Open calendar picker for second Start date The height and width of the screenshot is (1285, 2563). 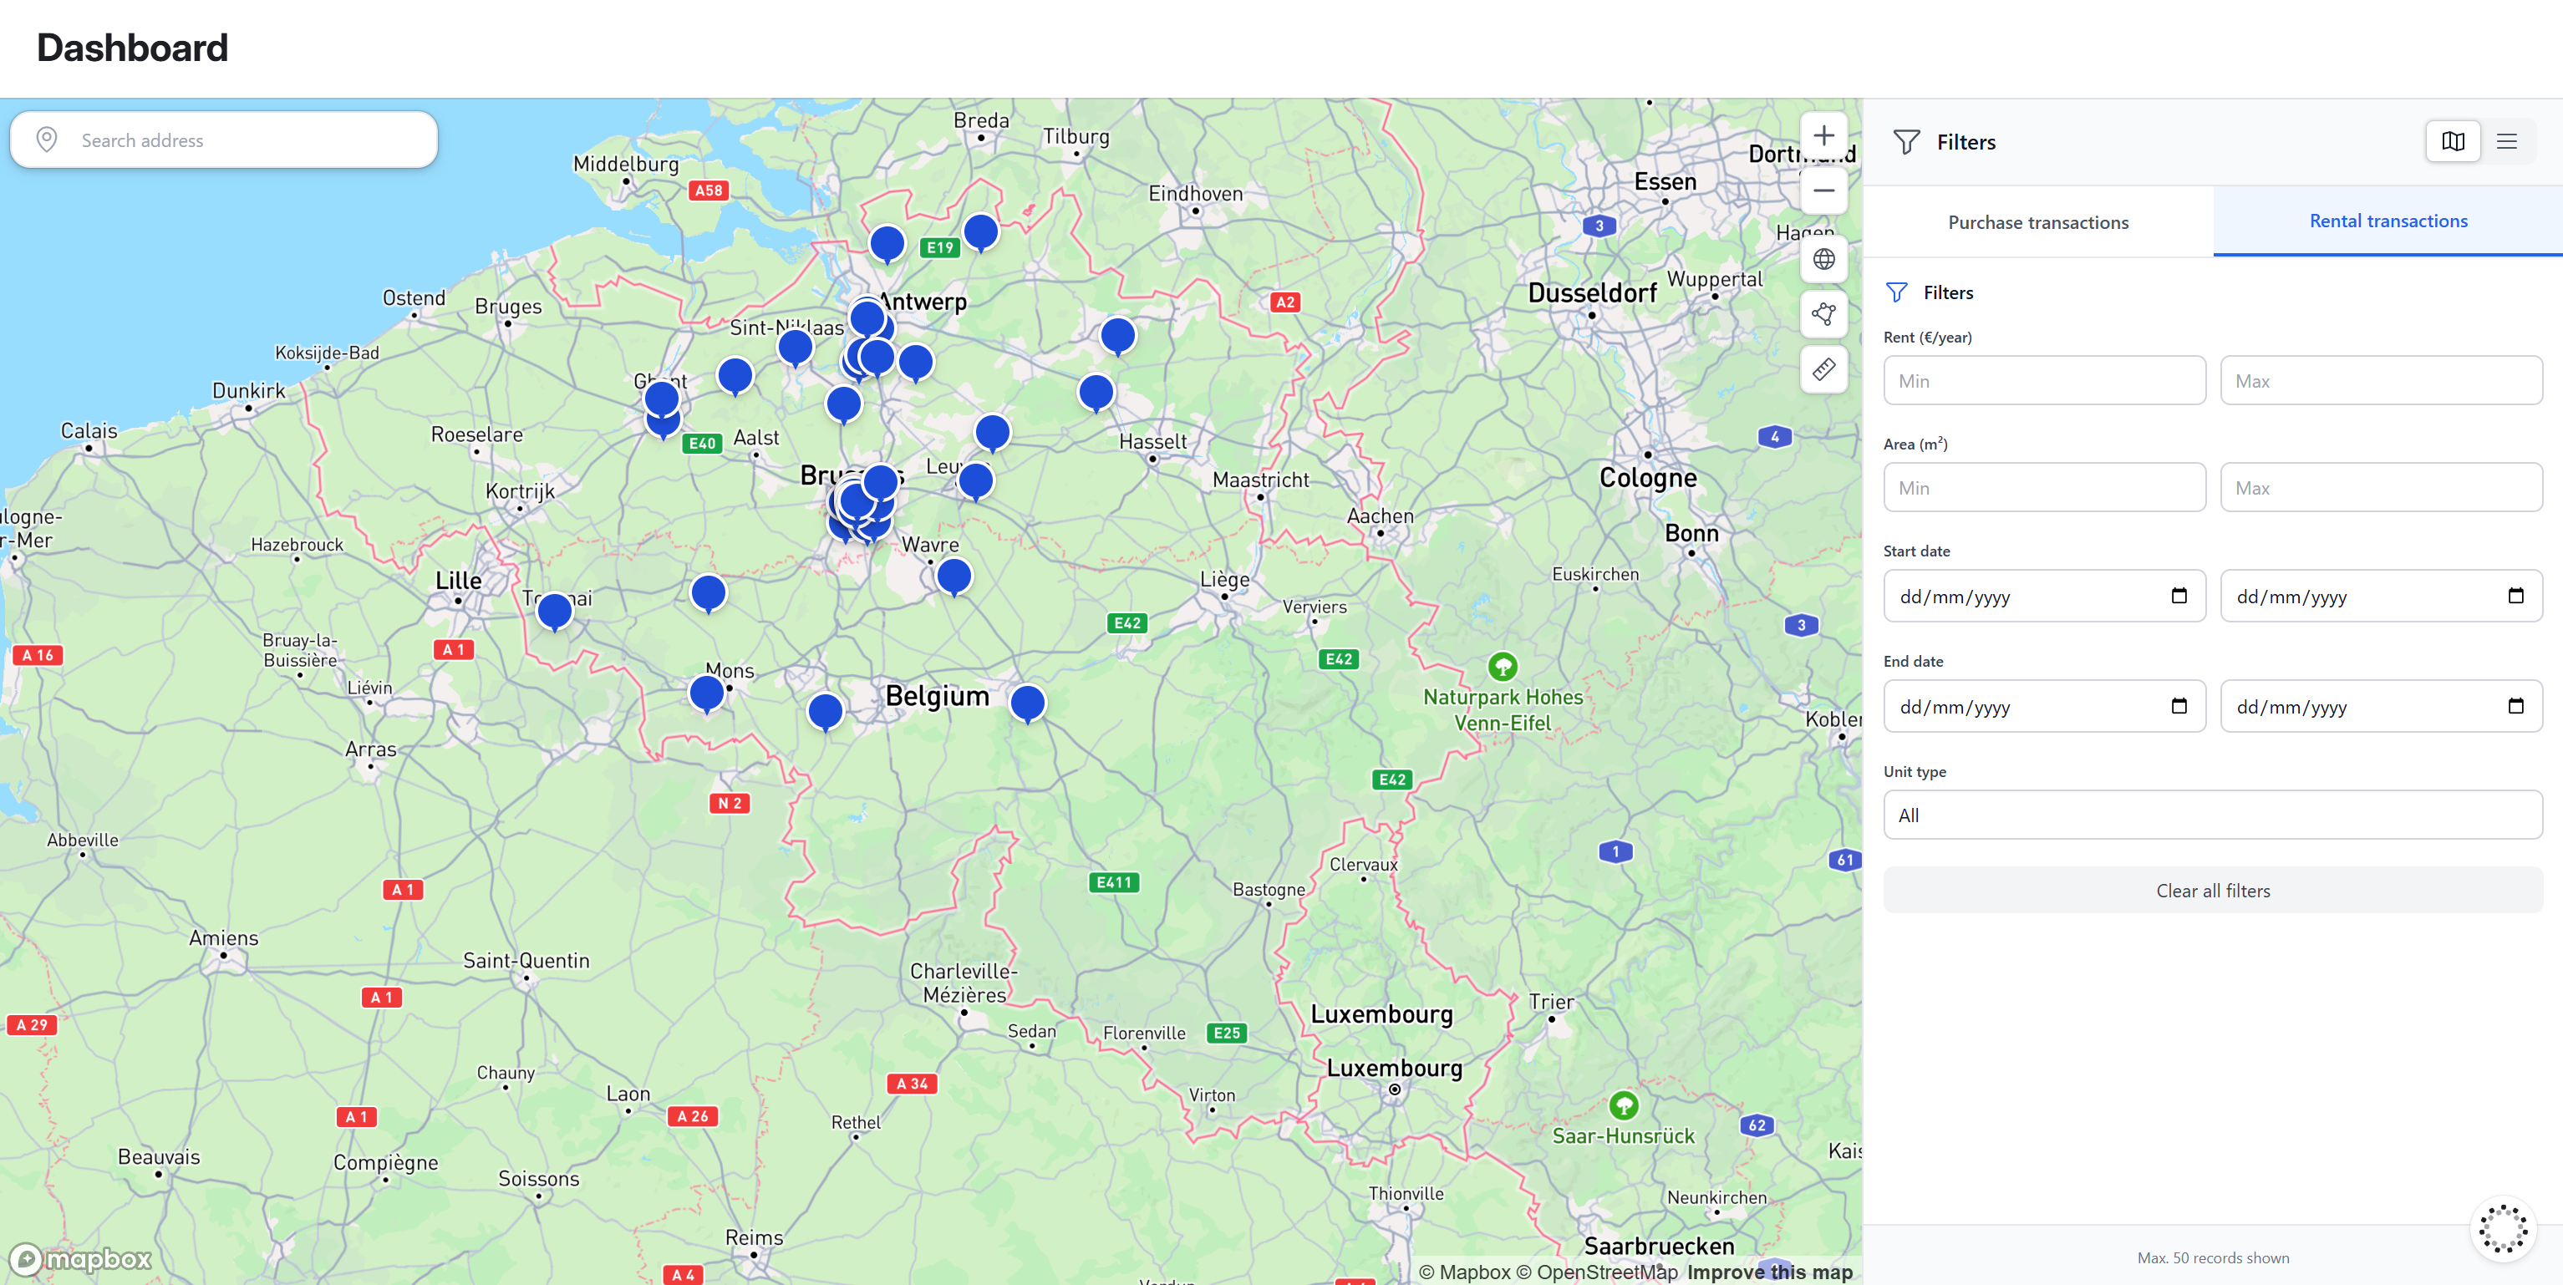(2515, 596)
